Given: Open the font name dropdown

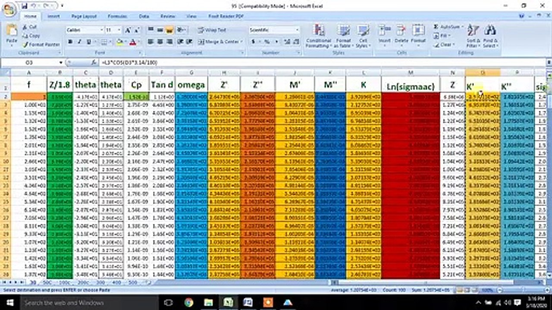Looking at the screenshot, I should [102, 30].
